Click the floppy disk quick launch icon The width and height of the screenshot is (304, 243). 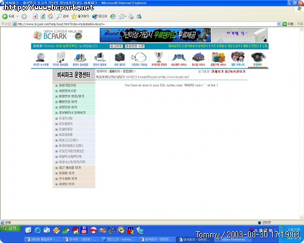pos(84,230)
